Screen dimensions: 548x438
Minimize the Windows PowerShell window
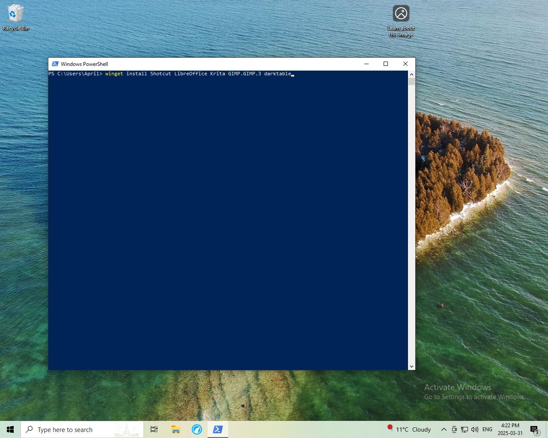click(x=366, y=64)
